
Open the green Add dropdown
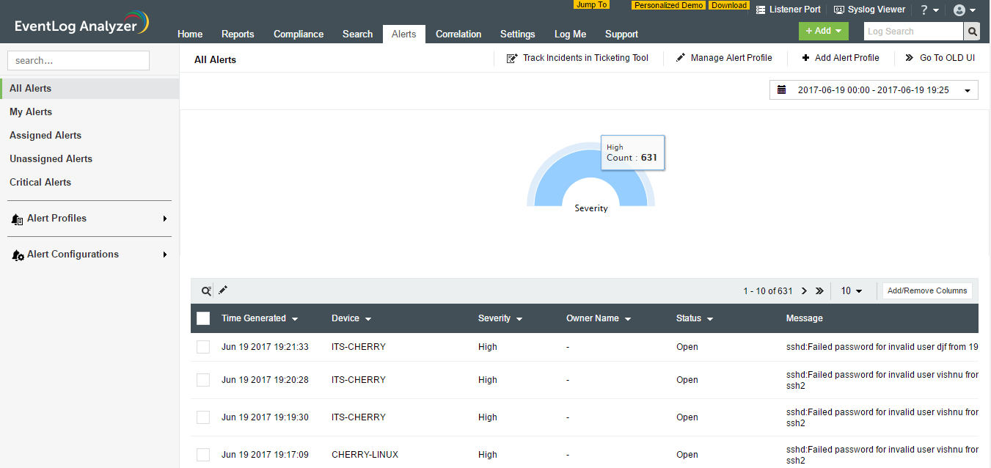click(823, 31)
